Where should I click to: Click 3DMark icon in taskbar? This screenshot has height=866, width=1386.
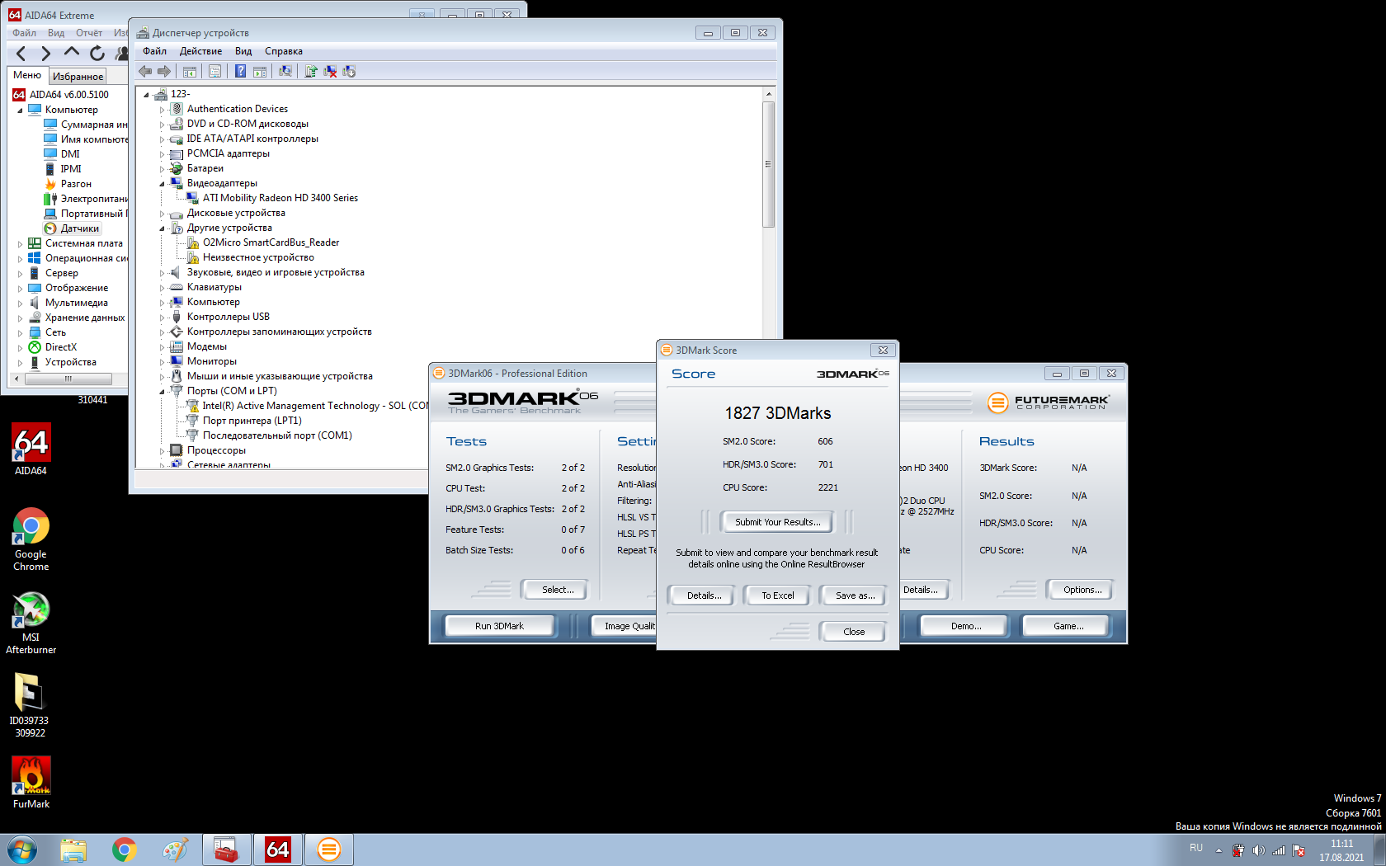328,850
